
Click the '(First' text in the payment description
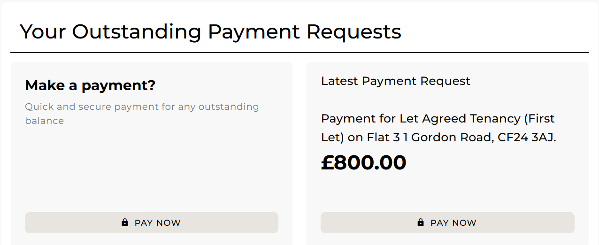point(539,118)
